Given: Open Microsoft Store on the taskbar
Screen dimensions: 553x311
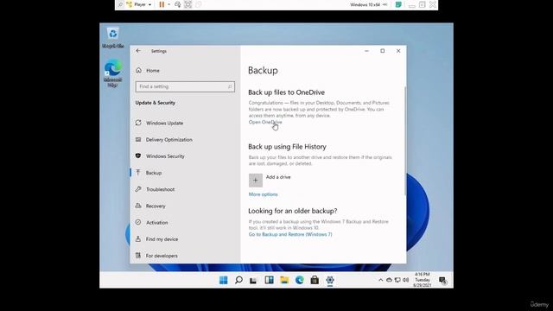Looking at the screenshot, I should click(x=315, y=280).
